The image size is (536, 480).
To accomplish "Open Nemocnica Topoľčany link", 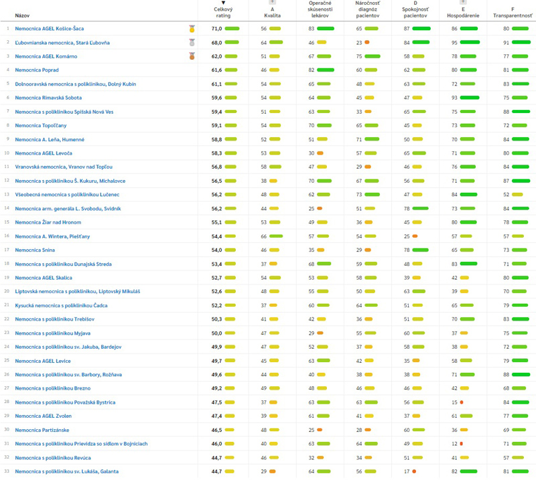I will (x=41, y=125).
